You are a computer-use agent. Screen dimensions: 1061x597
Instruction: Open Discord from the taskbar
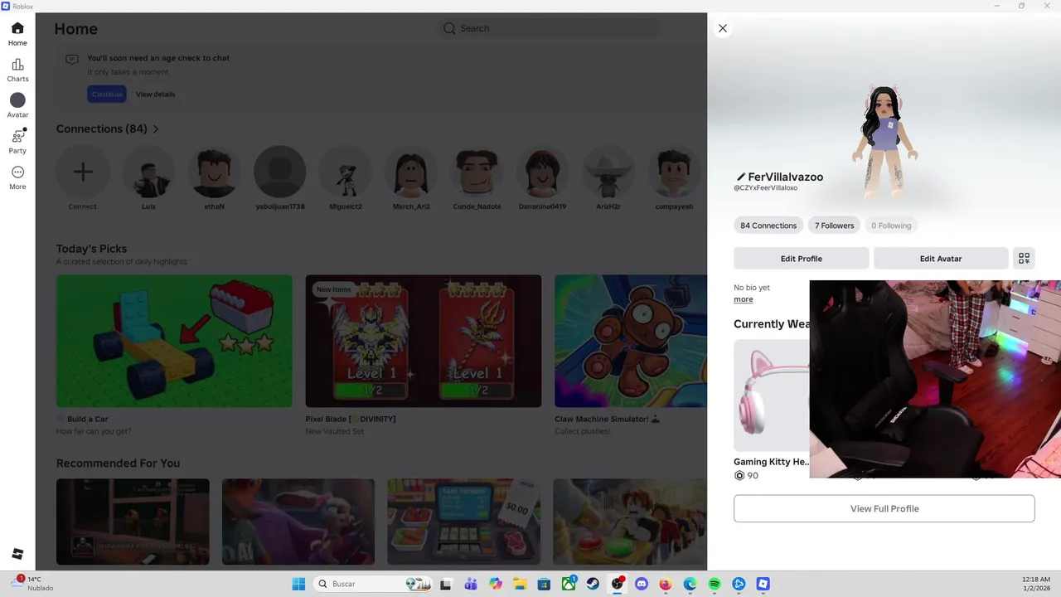[x=642, y=584]
